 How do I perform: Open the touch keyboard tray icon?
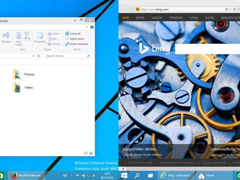pos(65,176)
